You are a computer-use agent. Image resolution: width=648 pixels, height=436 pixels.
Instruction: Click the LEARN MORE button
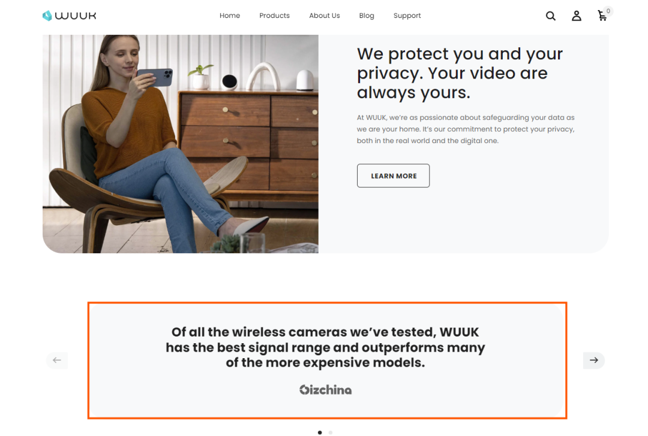click(x=394, y=175)
